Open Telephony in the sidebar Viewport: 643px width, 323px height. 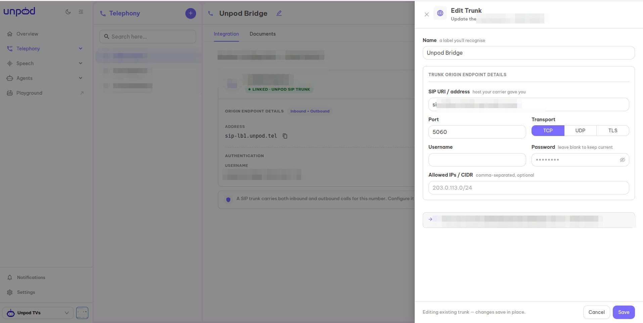pos(28,49)
